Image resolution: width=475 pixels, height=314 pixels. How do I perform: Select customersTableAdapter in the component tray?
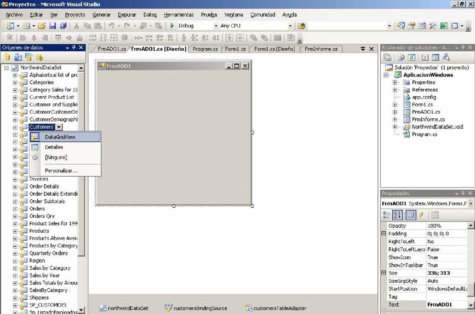276,308
